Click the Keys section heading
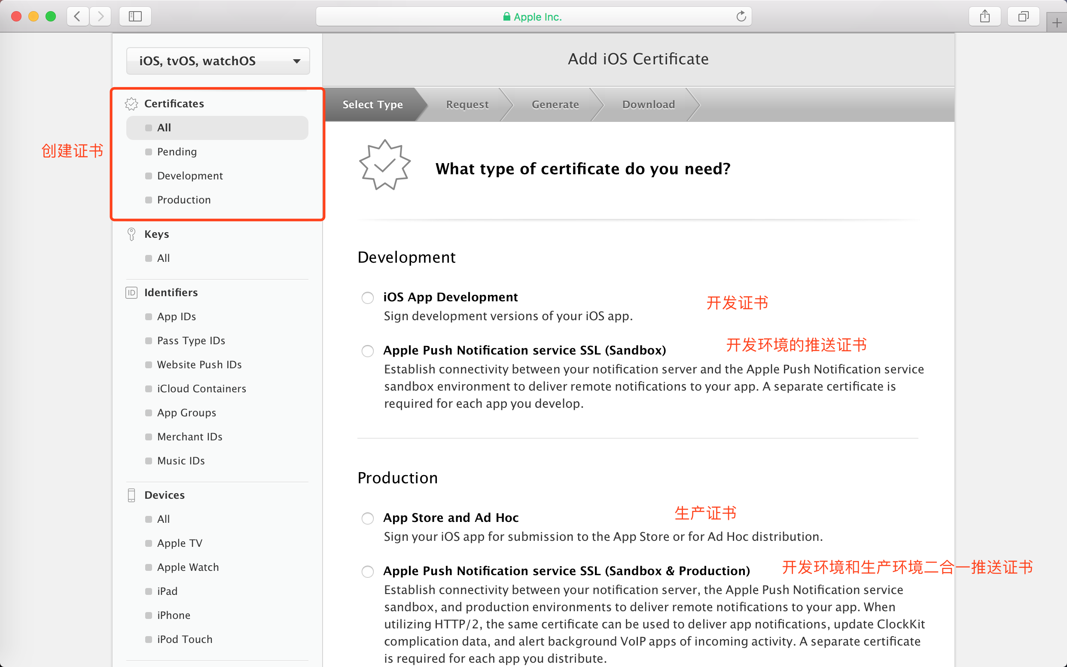 click(157, 234)
